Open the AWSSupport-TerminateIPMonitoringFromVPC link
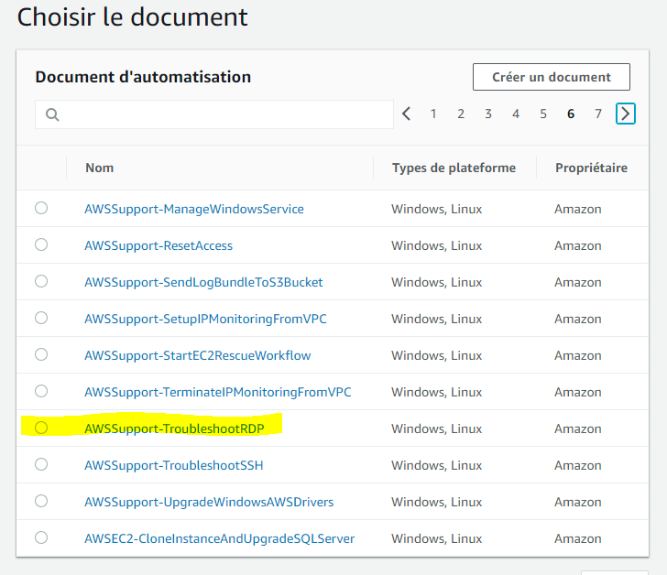 pos(218,392)
